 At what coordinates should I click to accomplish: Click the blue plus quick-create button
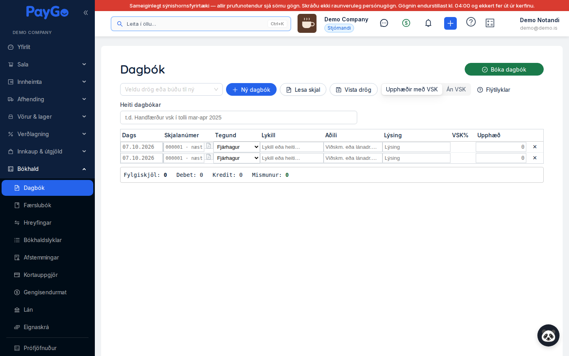click(450, 23)
